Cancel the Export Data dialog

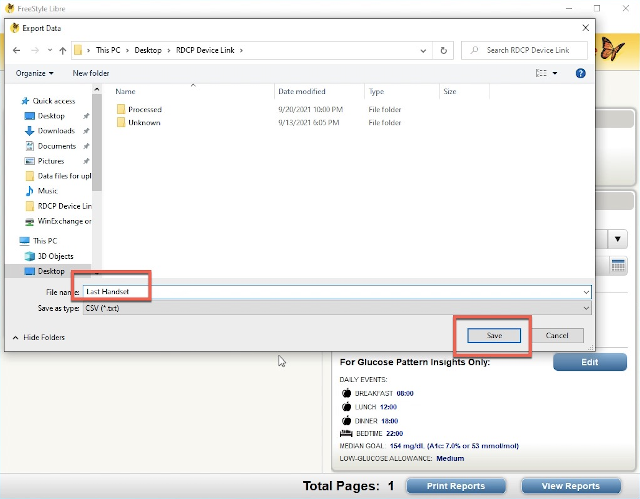click(557, 336)
